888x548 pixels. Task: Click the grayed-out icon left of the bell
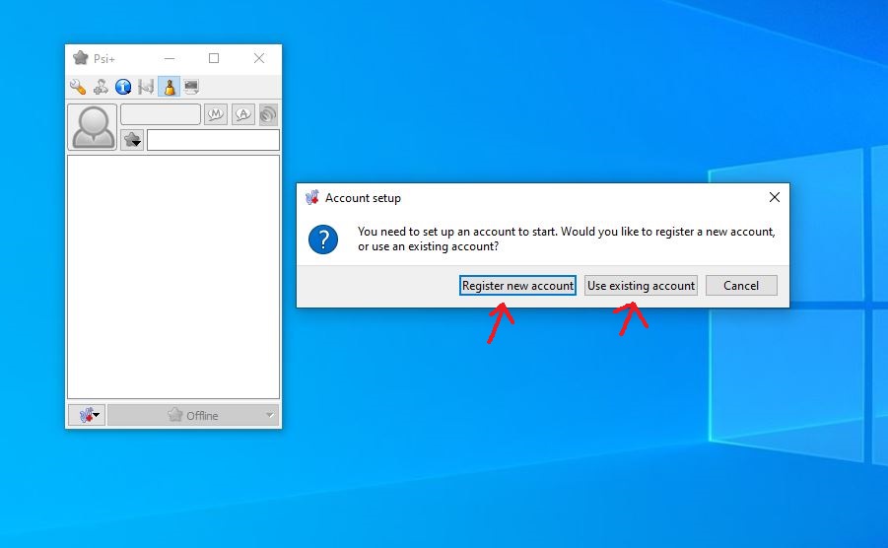pyautogui.click(x=146, y=87)
